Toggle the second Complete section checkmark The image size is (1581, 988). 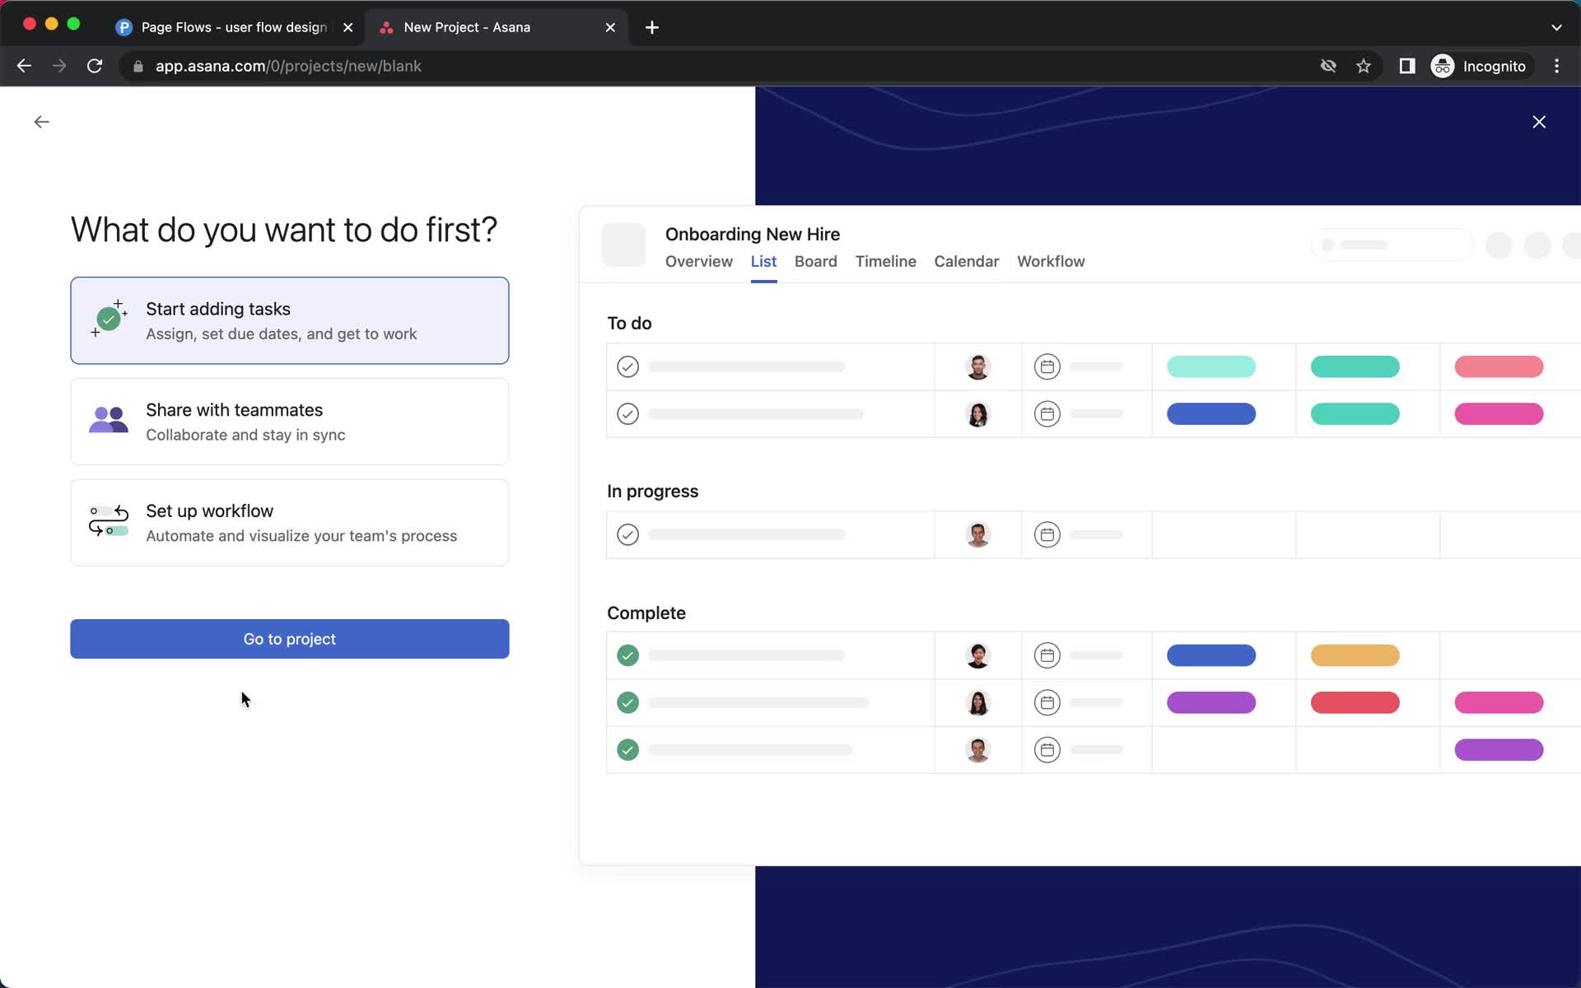(627, 702)
